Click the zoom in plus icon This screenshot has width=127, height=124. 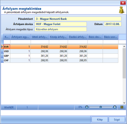[x=115, y=107]
